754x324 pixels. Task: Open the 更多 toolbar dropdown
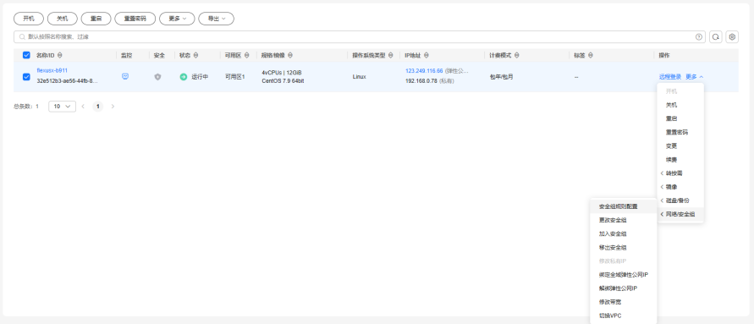point(177,19)
